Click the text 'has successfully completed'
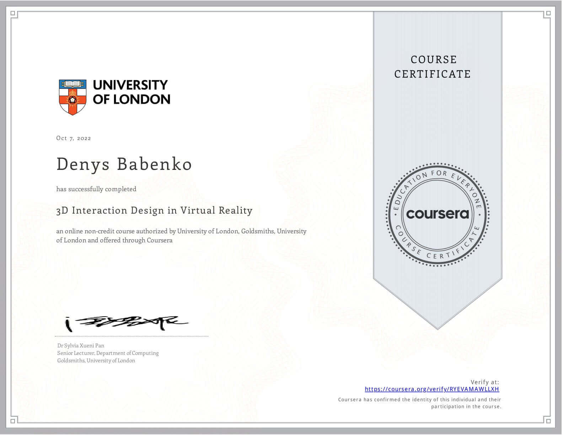563x435 pixels. click(96, 189)
